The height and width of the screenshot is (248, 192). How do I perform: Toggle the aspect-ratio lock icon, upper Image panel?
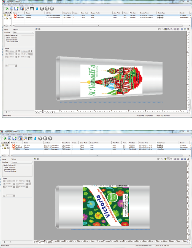coord(32,51)
